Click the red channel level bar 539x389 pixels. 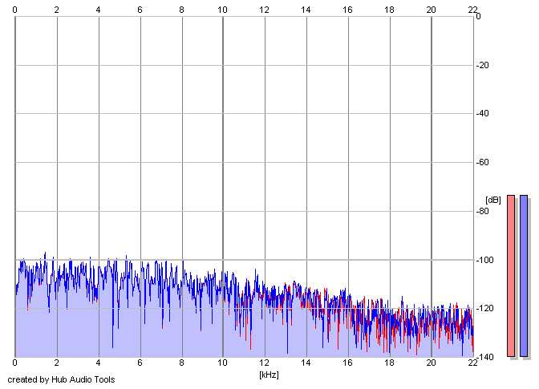[x=510, y=275]
